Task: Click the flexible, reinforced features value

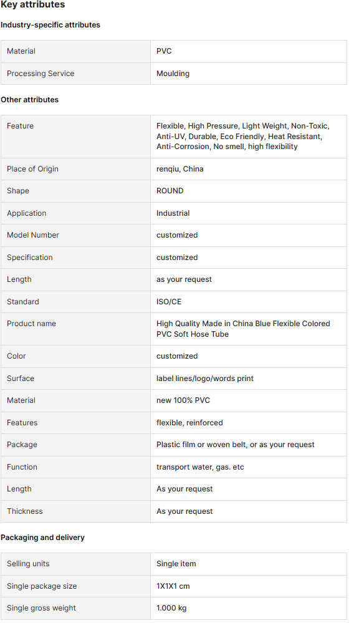Action: (189, 423)
